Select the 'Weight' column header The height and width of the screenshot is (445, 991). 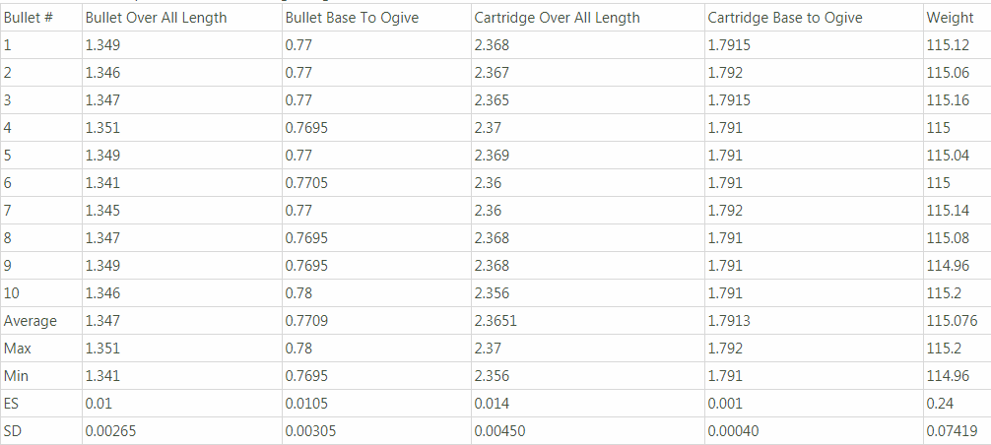pyautogui.click(x=957, y=18)
